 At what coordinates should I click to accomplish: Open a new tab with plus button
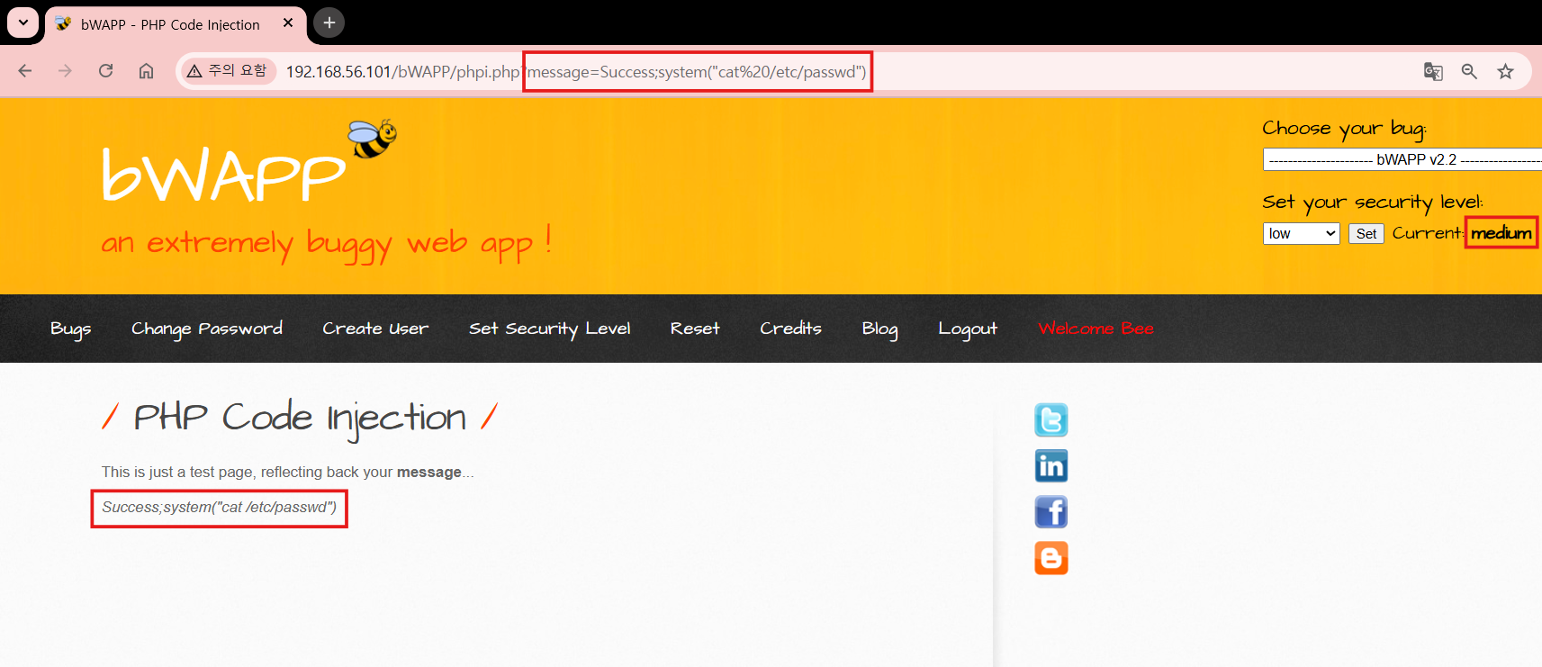click(329, 23)
